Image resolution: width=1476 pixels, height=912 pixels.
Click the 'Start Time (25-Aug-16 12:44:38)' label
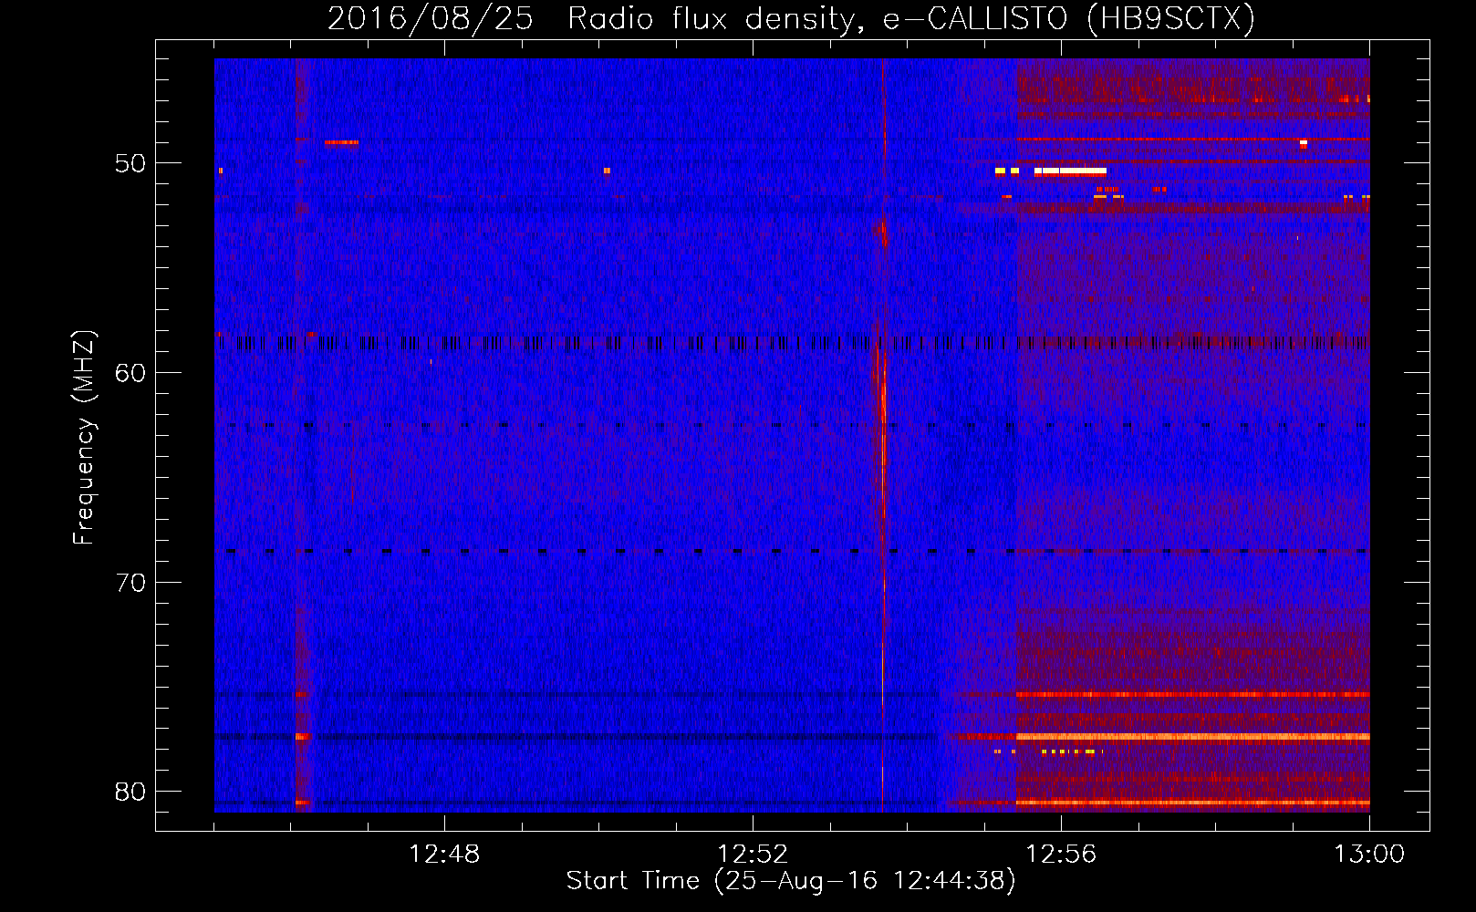pyautogui.click(x=791, y=881)
